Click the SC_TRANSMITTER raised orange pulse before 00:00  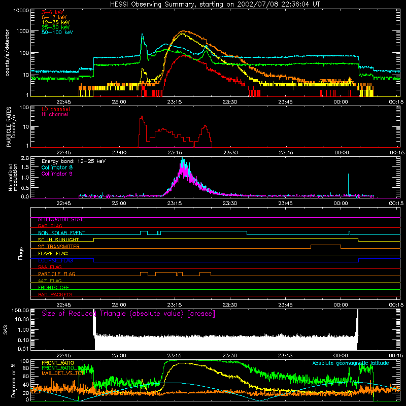click(326, 246)
